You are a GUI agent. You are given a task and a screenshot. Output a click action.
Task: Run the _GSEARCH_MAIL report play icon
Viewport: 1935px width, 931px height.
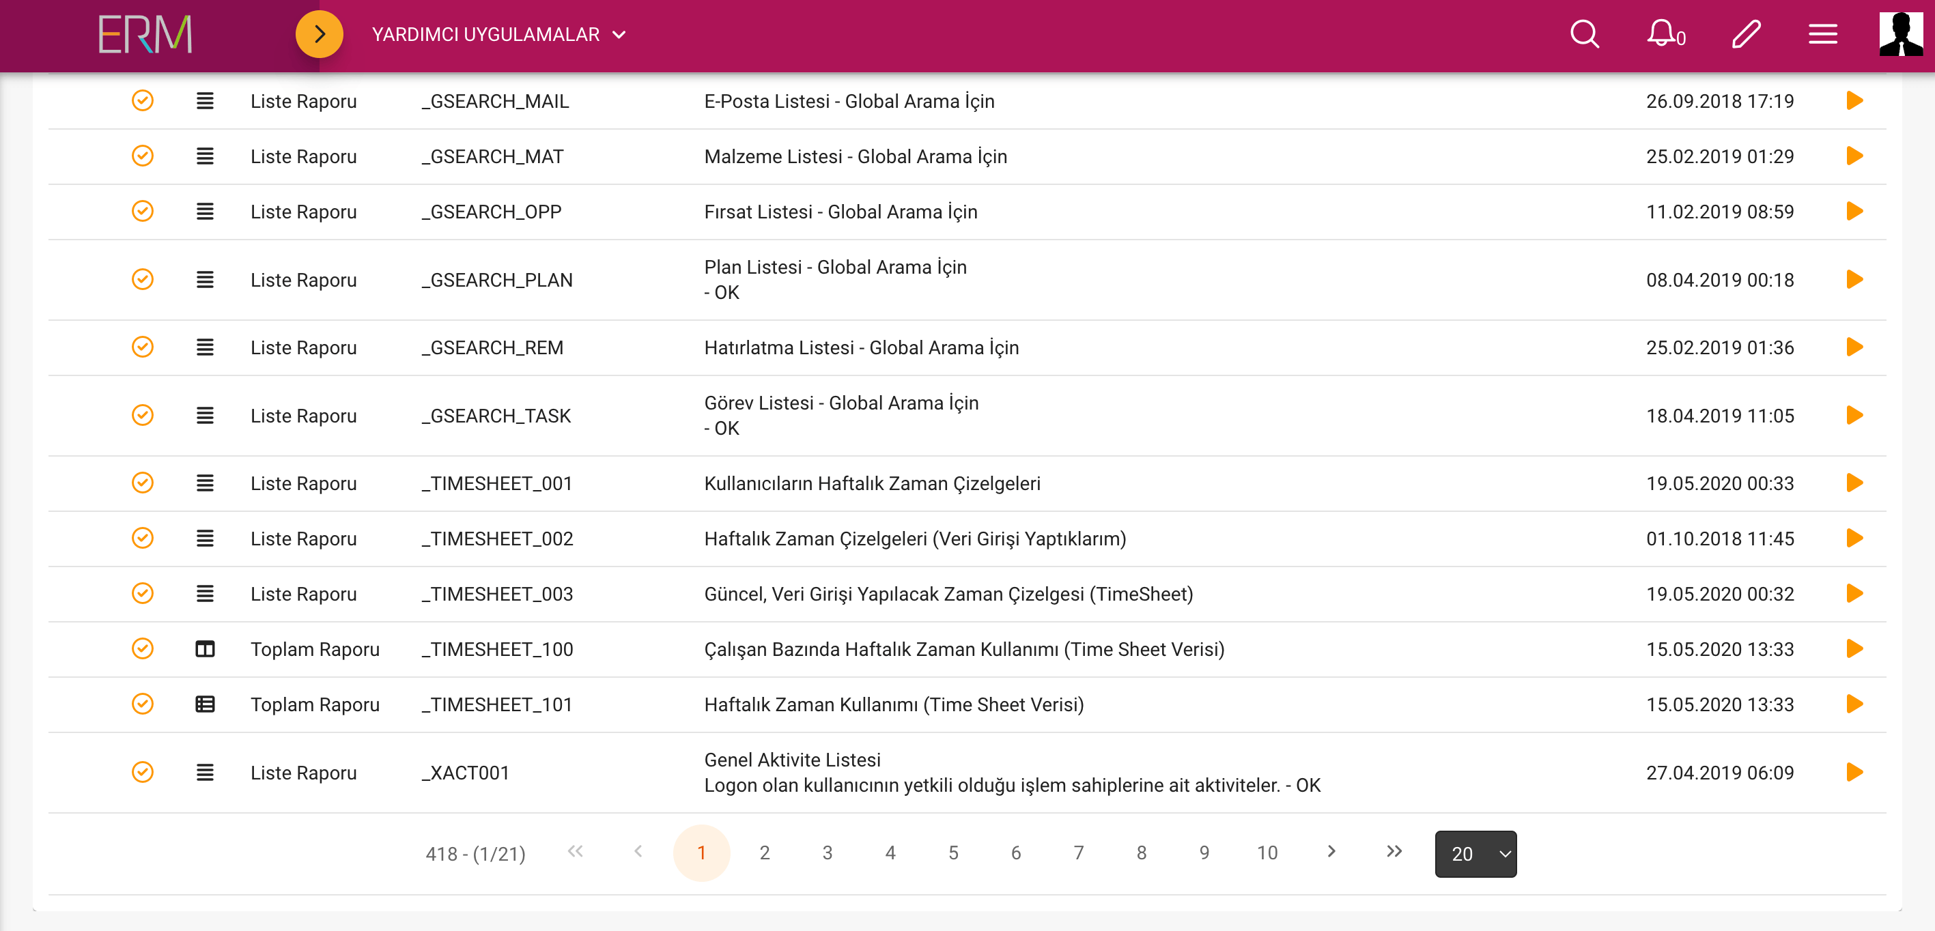pos(1854,100)
